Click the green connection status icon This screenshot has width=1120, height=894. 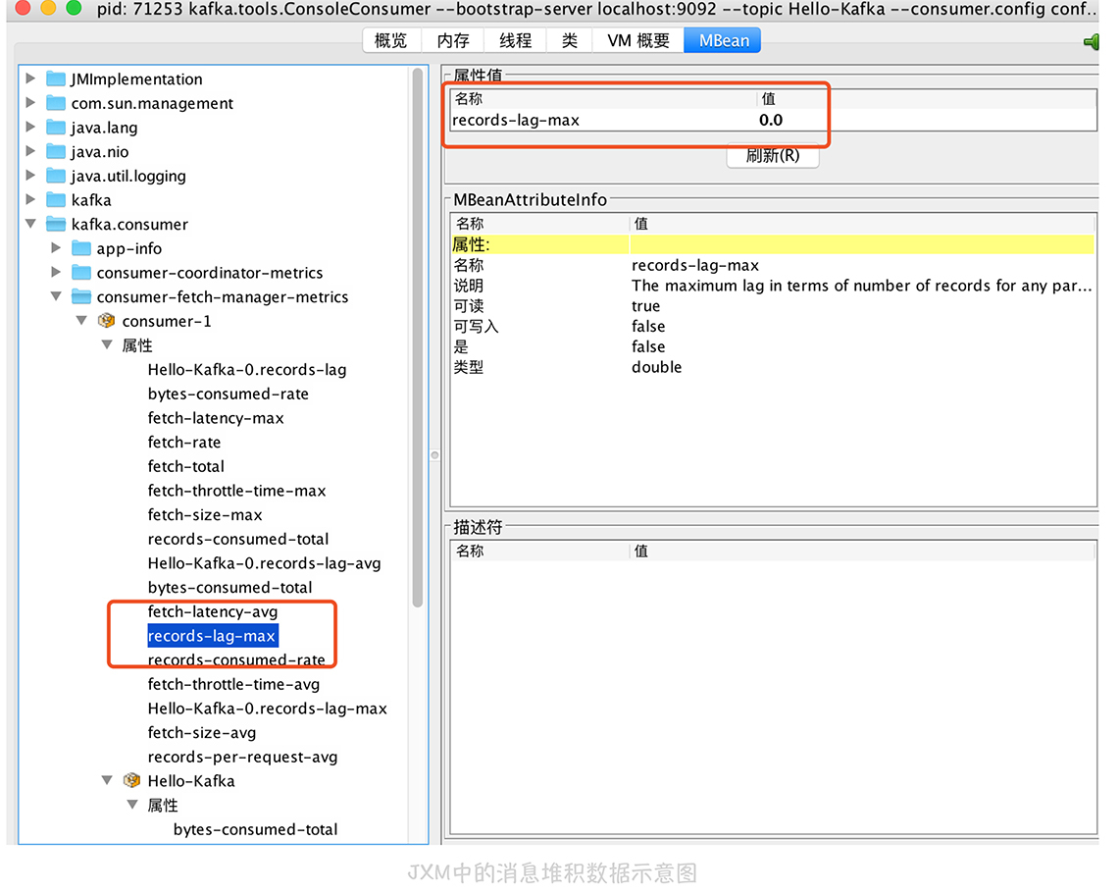1091,41
